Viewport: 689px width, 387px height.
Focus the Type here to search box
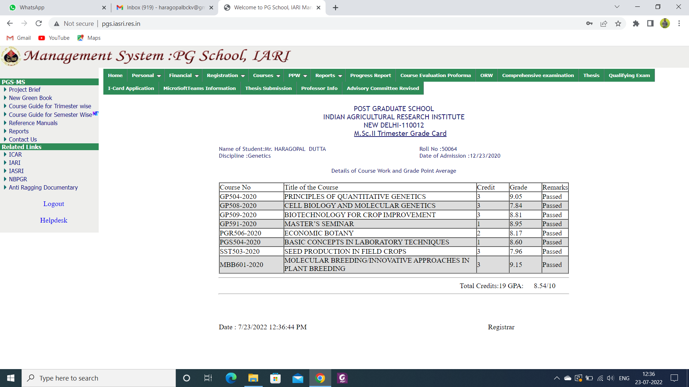pyautogui.click(x=99, y=378)
